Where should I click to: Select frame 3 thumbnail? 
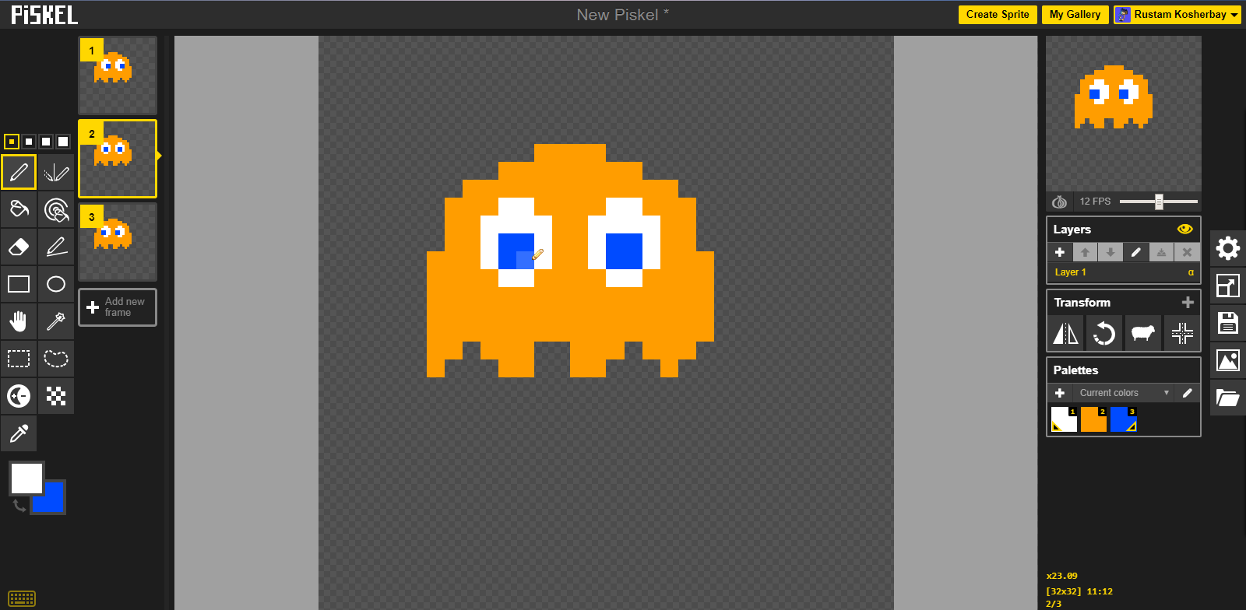pyautogui.click(x=118, y=242)
